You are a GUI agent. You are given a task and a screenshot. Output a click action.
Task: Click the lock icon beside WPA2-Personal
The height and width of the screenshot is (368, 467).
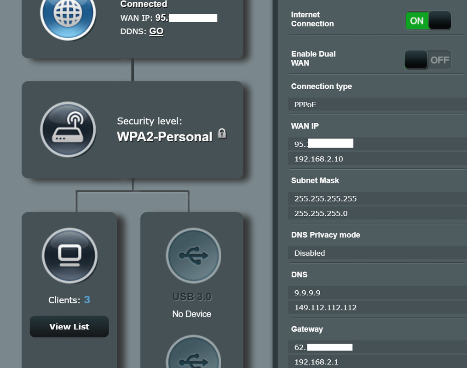(x=222, y=134)
